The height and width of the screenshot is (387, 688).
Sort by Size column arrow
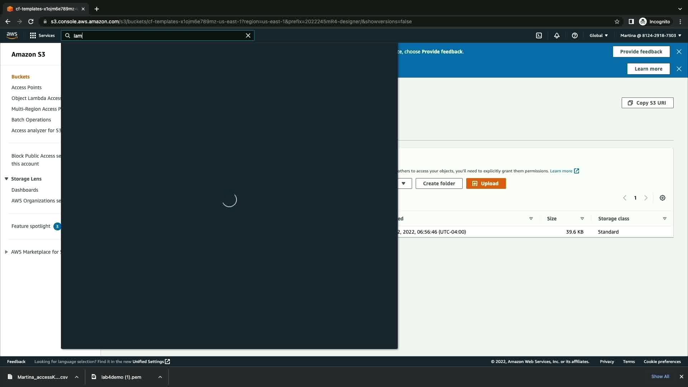click(x=582, y=219)
